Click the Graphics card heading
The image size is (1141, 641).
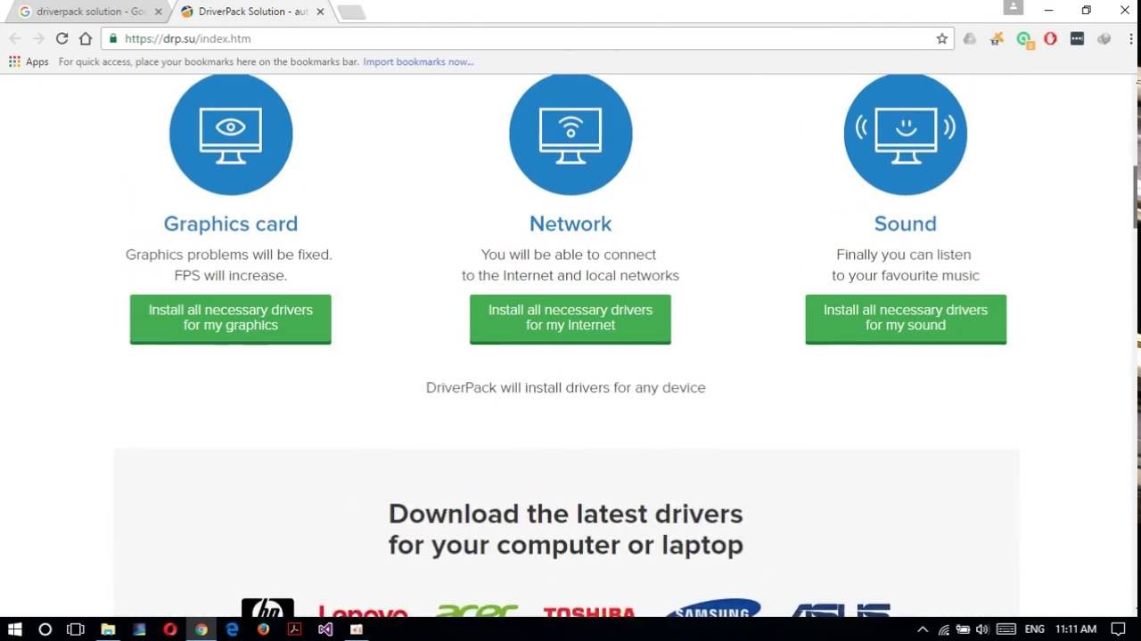[x=231, y=223]
